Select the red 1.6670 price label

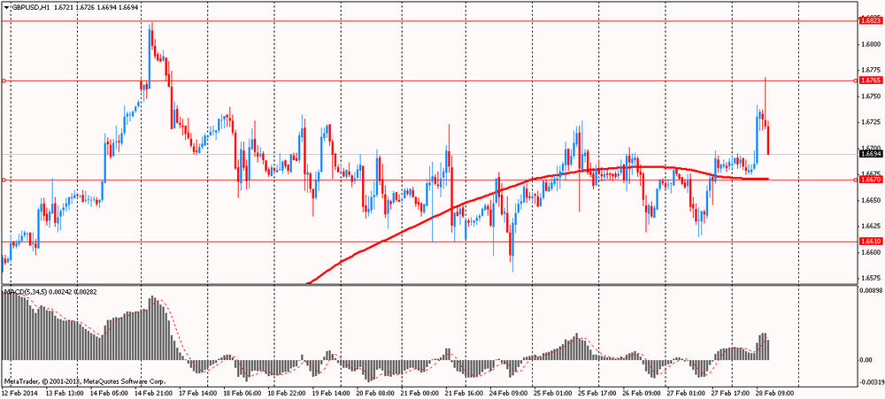[870, 180]
